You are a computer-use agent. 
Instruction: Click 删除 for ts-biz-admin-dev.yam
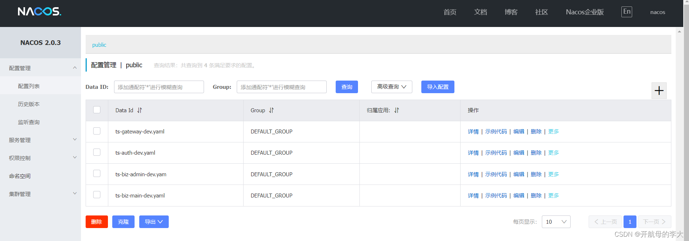pyautogui.click(x=536, y=174)
